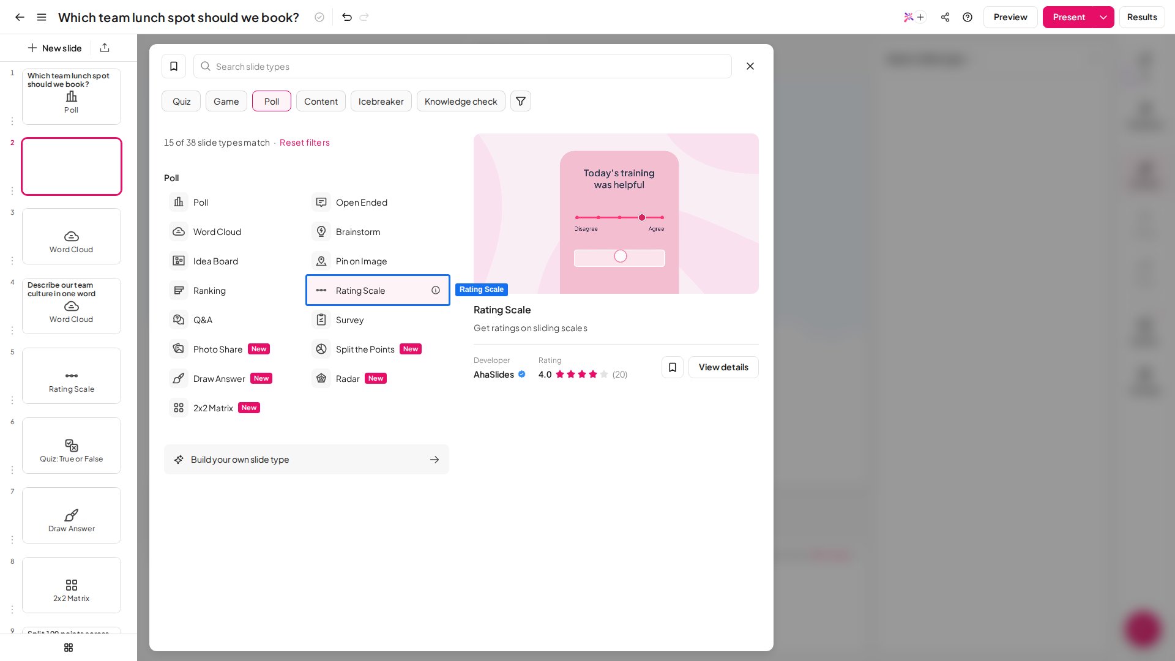Select the Ranking slide type
Viewport: 1175px width, 661px height.
coord(236,290)
